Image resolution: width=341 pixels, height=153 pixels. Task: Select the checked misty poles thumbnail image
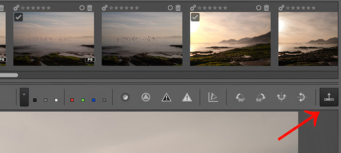[x=54, y=39]
